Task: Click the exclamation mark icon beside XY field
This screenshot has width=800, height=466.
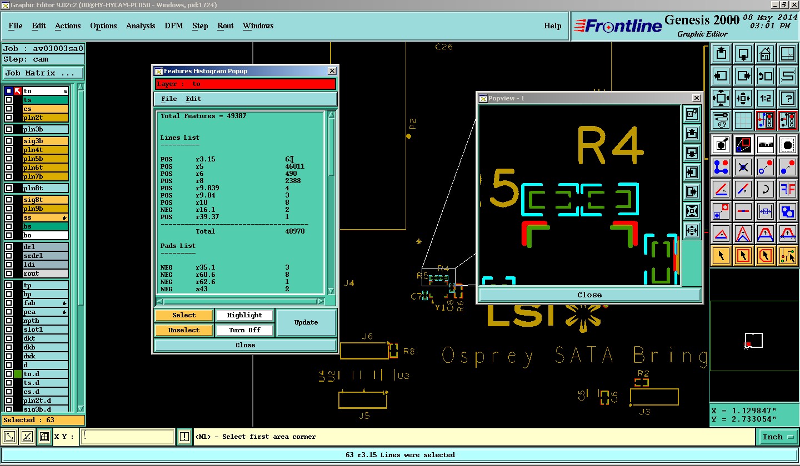Action: pos(184,437)
